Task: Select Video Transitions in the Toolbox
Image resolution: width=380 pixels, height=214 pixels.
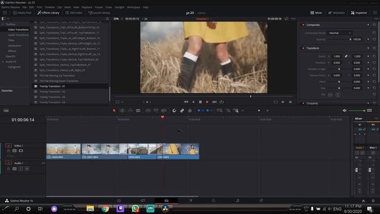Action: point(18,30)
